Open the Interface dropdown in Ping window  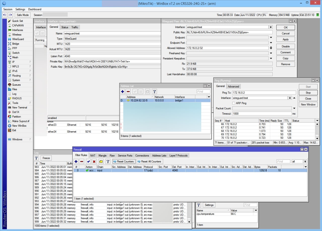[290, 98]
